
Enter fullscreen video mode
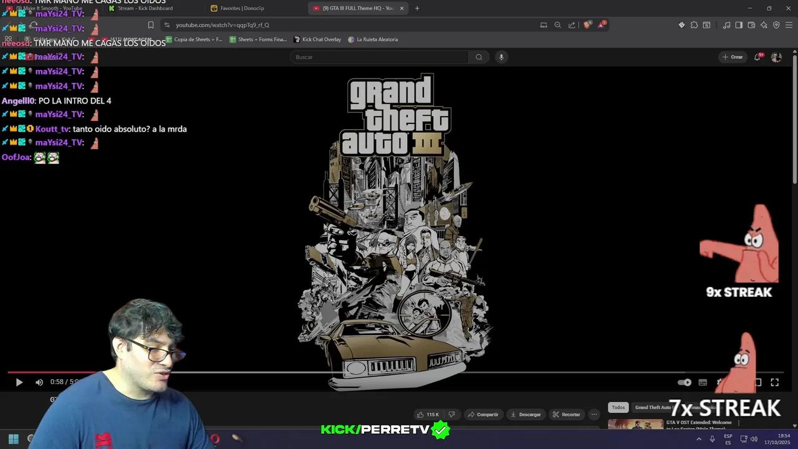[774, 382]
